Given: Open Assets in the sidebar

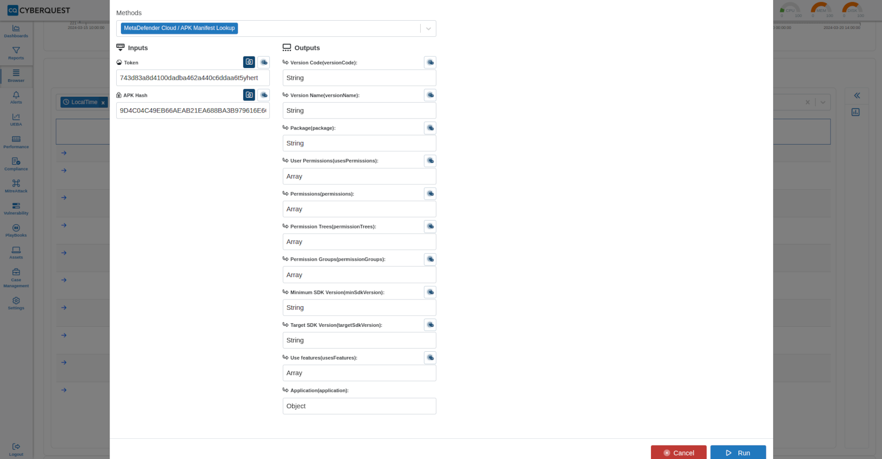Looking at the screenshot, I should point(16,253).
